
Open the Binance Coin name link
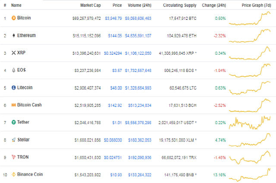30,174
